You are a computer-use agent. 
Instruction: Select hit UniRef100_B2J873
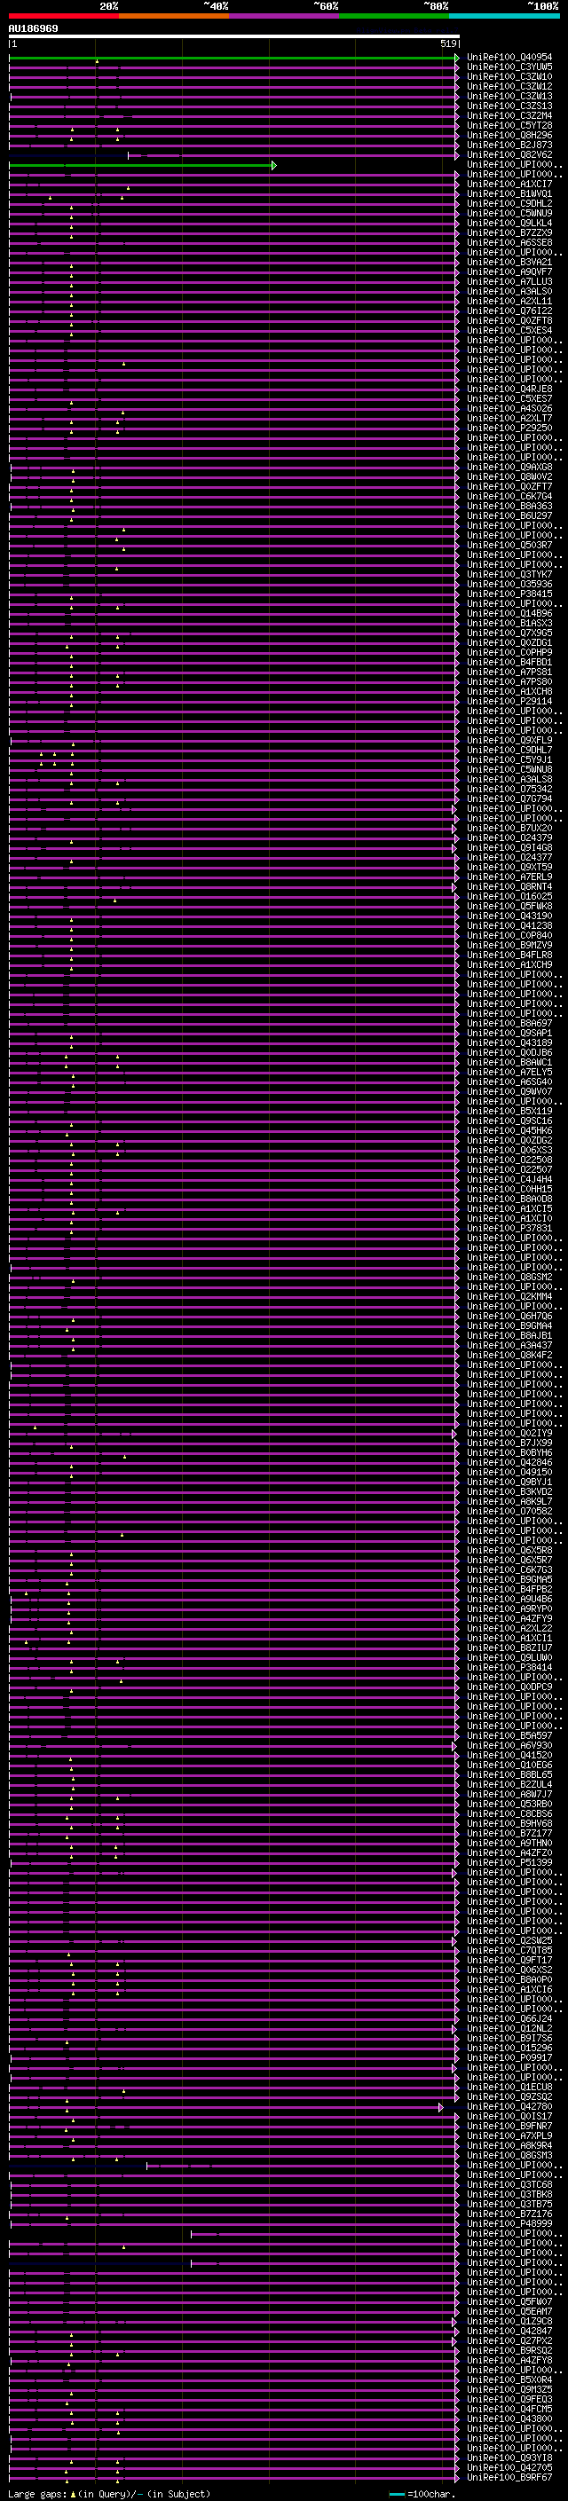tap(509, 145)
